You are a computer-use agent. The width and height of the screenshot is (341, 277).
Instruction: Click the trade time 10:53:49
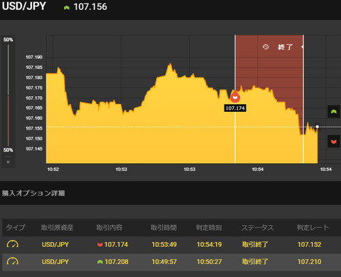(164, 244)
